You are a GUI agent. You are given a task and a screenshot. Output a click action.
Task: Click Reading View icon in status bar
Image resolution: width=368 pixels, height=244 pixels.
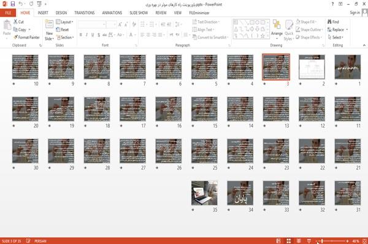pyautogui.click(x=299, y=241)
